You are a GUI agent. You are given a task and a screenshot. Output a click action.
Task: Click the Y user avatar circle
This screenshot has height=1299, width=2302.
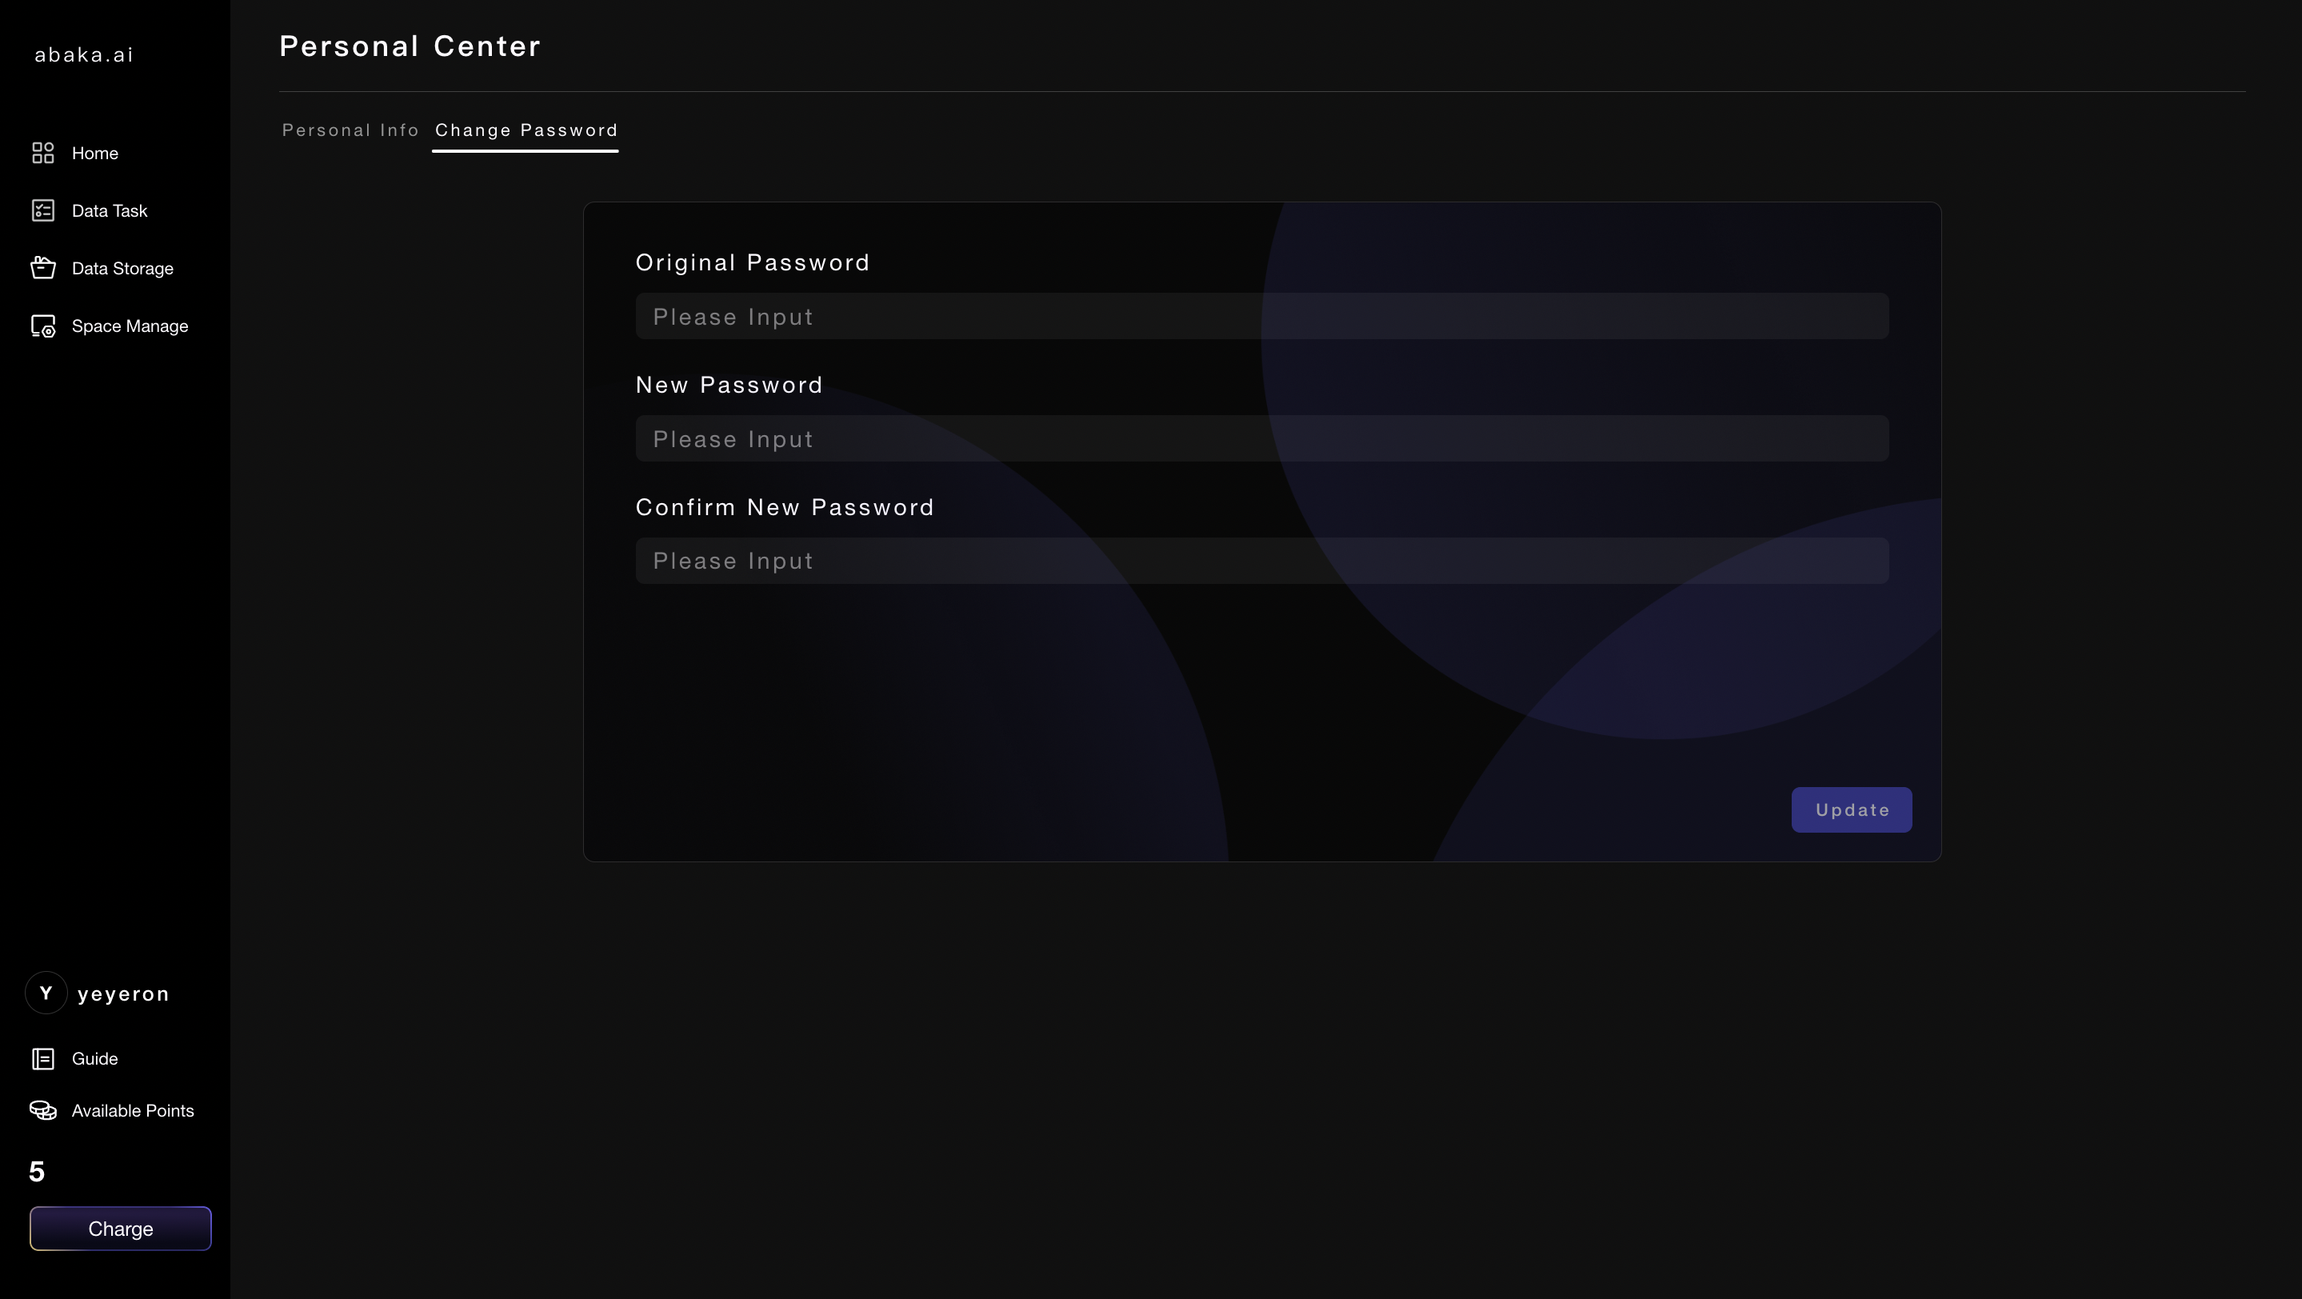(x=46, y=993)
